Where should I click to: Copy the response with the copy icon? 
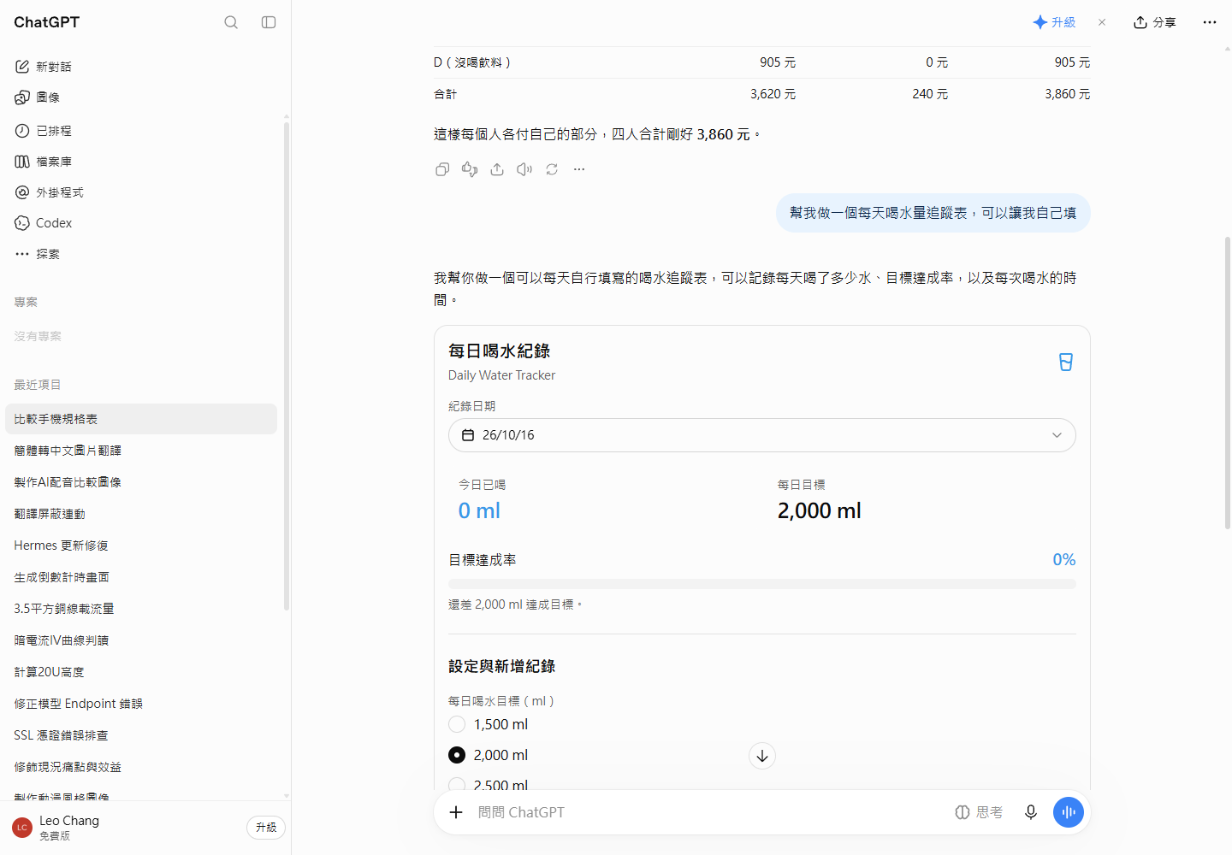click(x=442, y=169)
